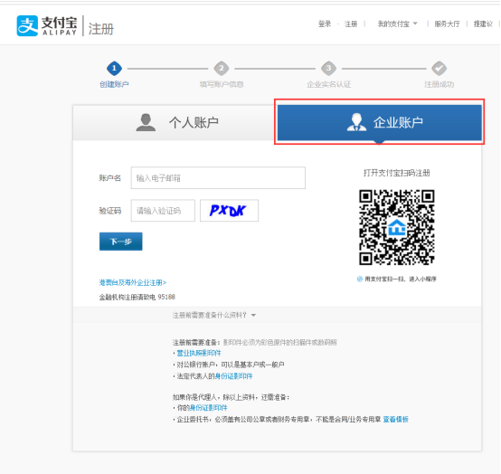Click the 企业实名认证 step label
Viewport: 501px width, 474px height.
coord(329,84)
